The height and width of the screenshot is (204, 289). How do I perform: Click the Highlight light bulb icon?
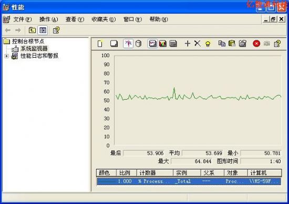tap(208, 44)
